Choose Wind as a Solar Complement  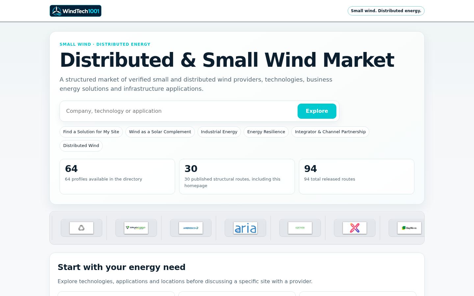(160, 132)
